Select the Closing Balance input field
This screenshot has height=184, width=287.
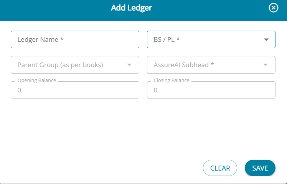(x=211, y=90)
